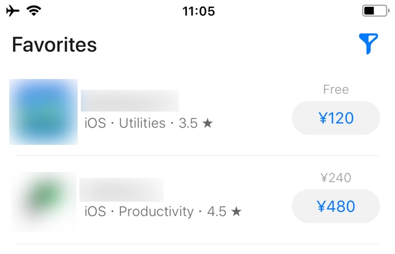Select the iOS · Utilities · 3.5 subtitle
The height and width of the screenshot is (254, 395).
[x=149, y=123]
